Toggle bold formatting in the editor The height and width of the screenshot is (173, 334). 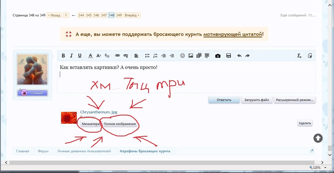pos(63,56)
